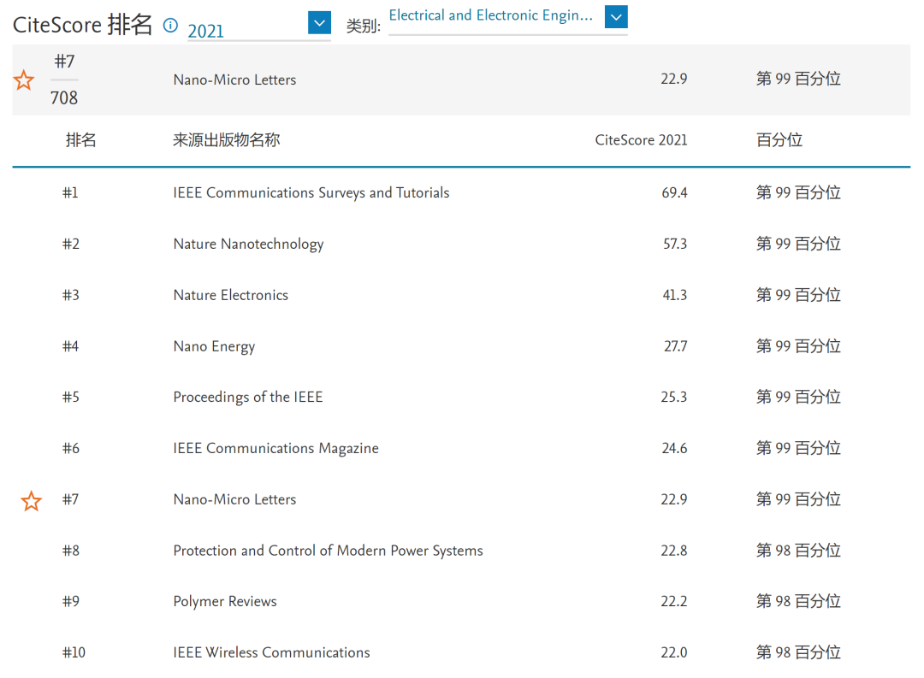Viewport: 924px width, 678px height.
Task: Click the CiteScore value 69.4
Action: point(674,192)
